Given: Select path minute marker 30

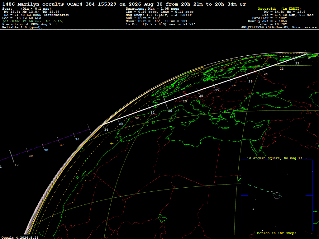Looking at the screenshot, I should 170,111.
